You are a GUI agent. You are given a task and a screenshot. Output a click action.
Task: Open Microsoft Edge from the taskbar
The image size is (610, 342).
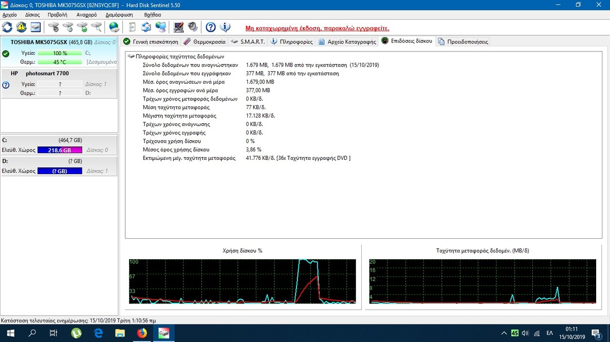click(98, 333)
